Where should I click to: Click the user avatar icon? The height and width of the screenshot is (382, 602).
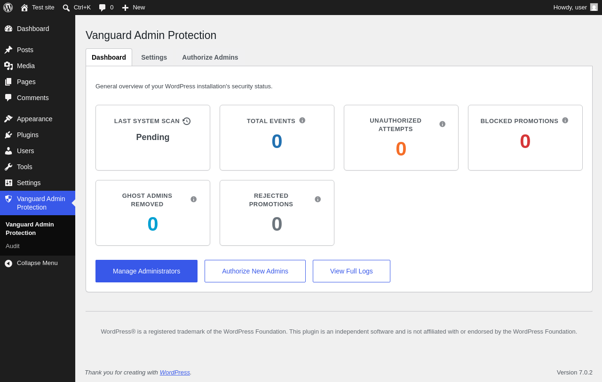[x=594, y=7]
